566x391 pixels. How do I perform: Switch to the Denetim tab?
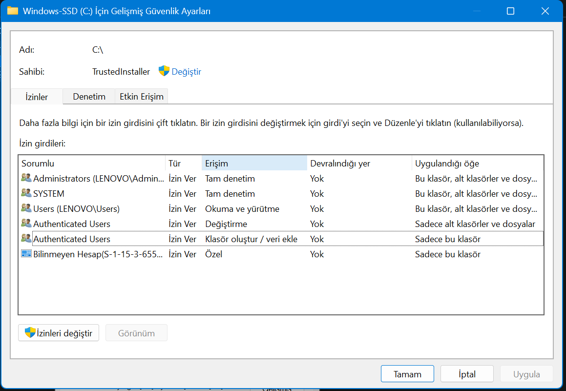[89, 96]
